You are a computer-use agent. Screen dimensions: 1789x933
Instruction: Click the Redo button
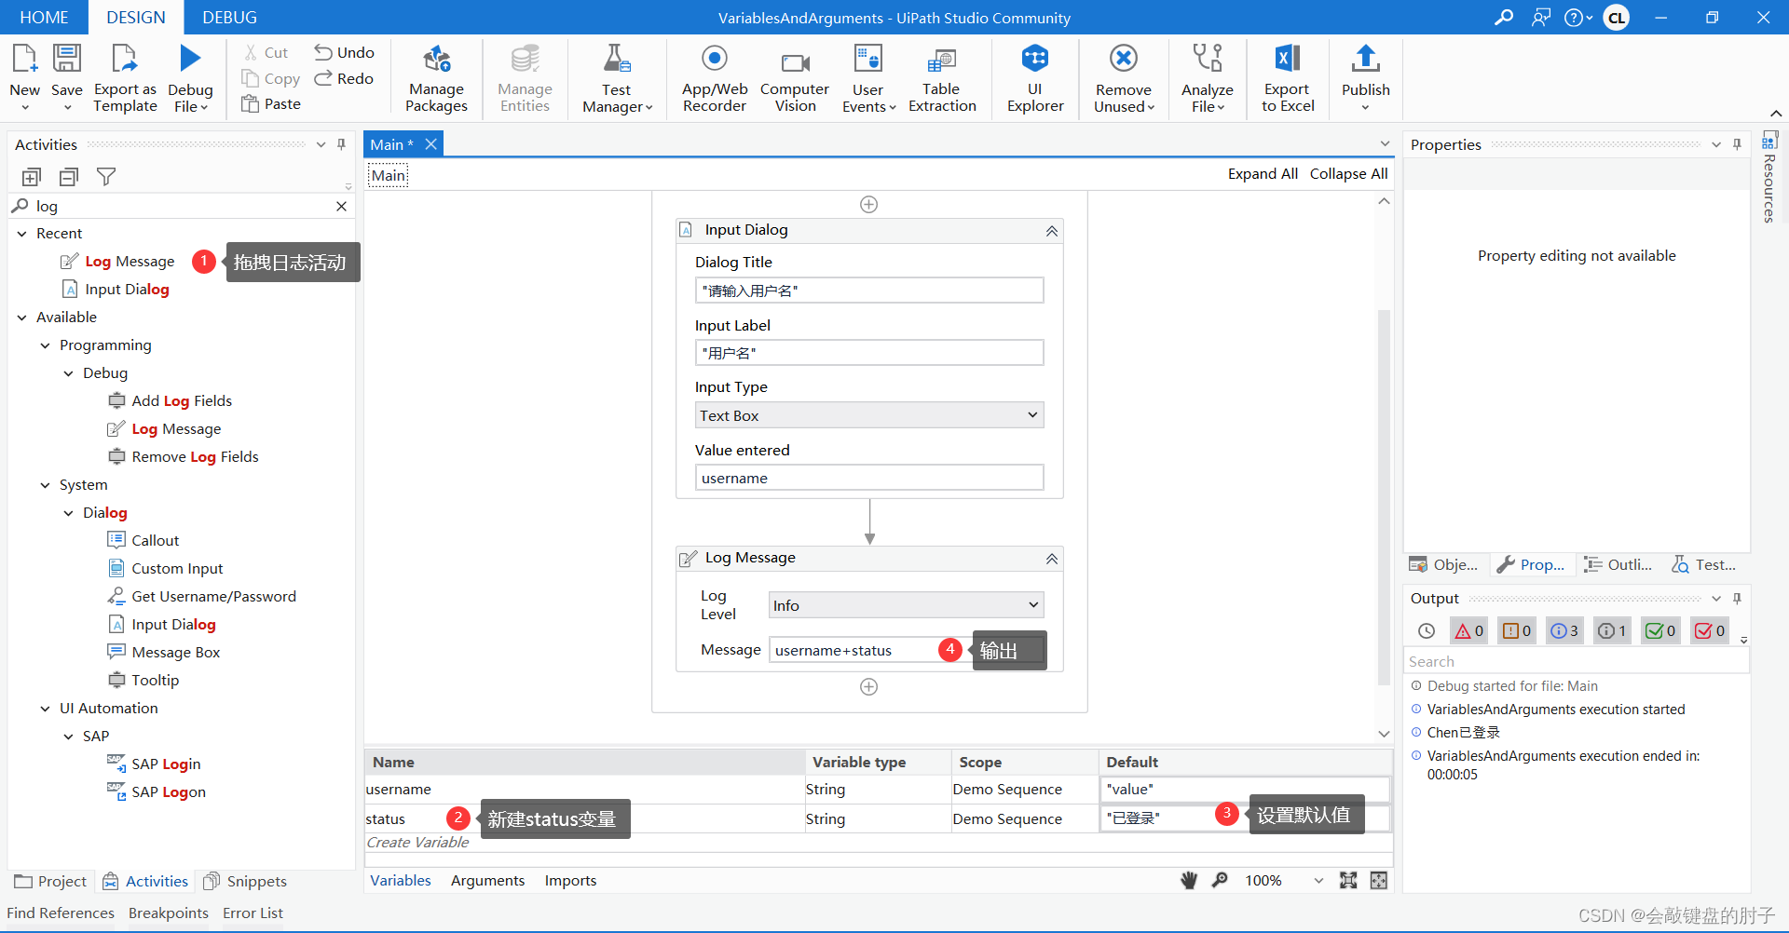pyautogui.click(x=344, y=78)
